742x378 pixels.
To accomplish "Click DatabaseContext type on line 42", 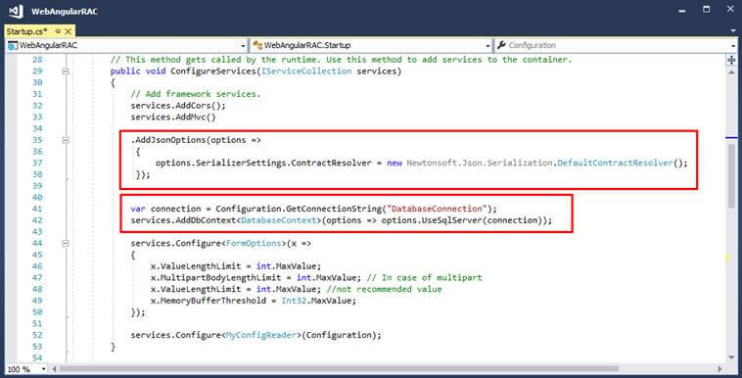I will tap(278, 220).
